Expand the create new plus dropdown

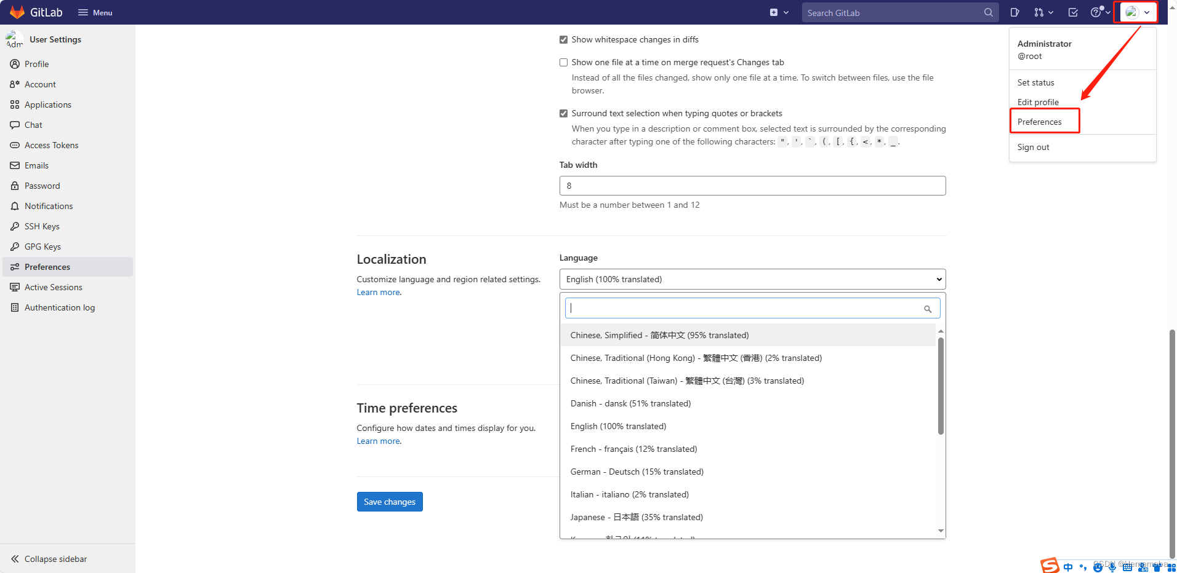[778, 12]
